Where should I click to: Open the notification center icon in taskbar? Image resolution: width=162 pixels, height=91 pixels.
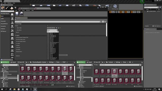[x=159, y=89]
